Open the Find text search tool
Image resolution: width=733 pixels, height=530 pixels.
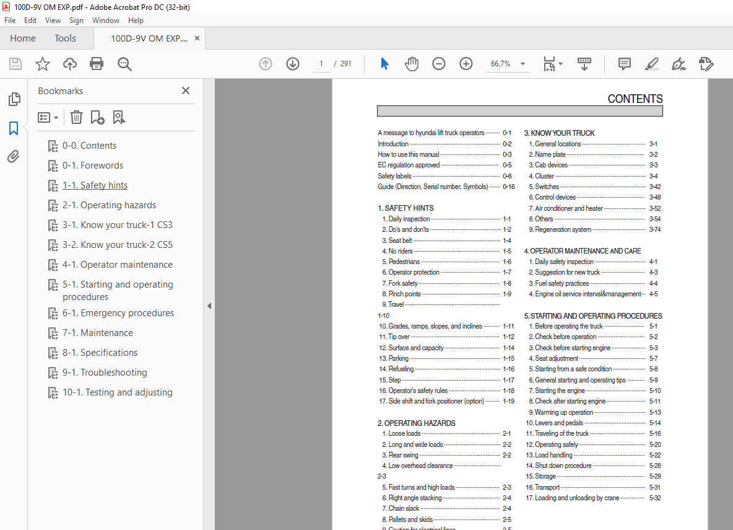[124, 64]
